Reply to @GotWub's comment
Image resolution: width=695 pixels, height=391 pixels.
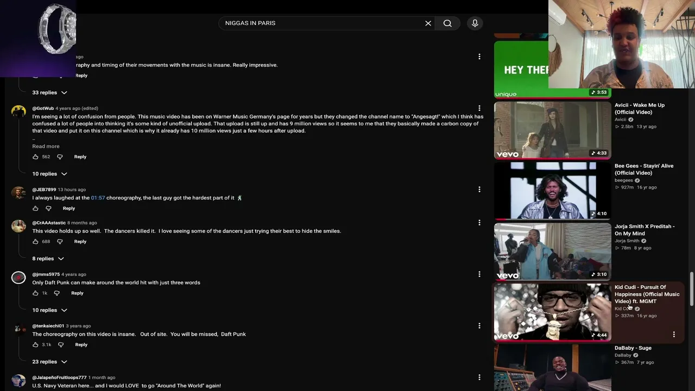coord(80,157)
